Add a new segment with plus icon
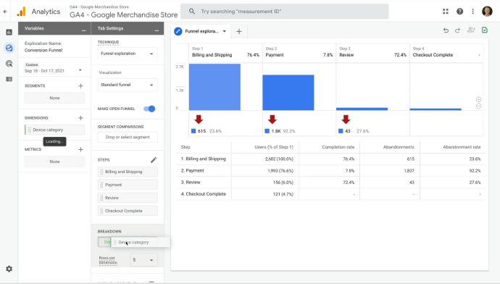The width and height of the screenshot is (500, 284). [x=80, y=85]
